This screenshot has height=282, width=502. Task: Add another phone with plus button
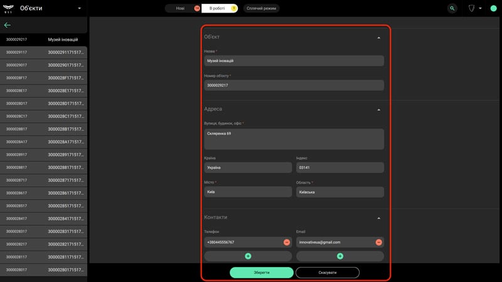click(248, 256)
